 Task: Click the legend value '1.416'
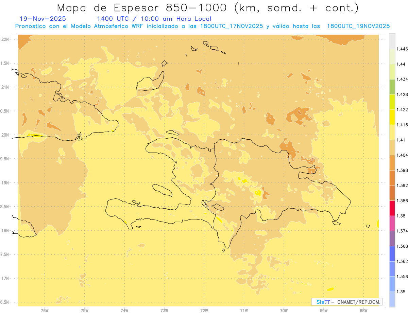402,125
